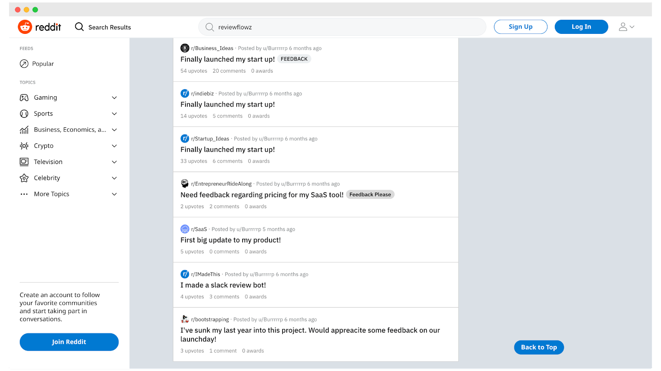
Task: Click the Business chart icon
Action: tap(24, 130)
